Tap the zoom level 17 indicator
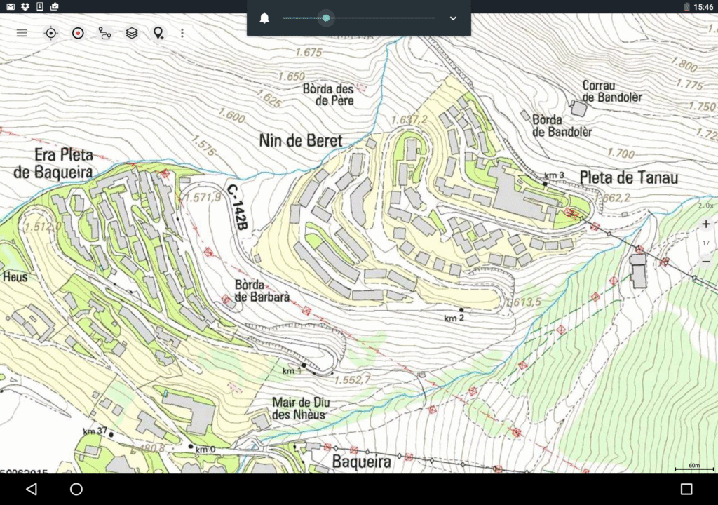The height and width of the screenshot is (505, 718). pos(705,242)
